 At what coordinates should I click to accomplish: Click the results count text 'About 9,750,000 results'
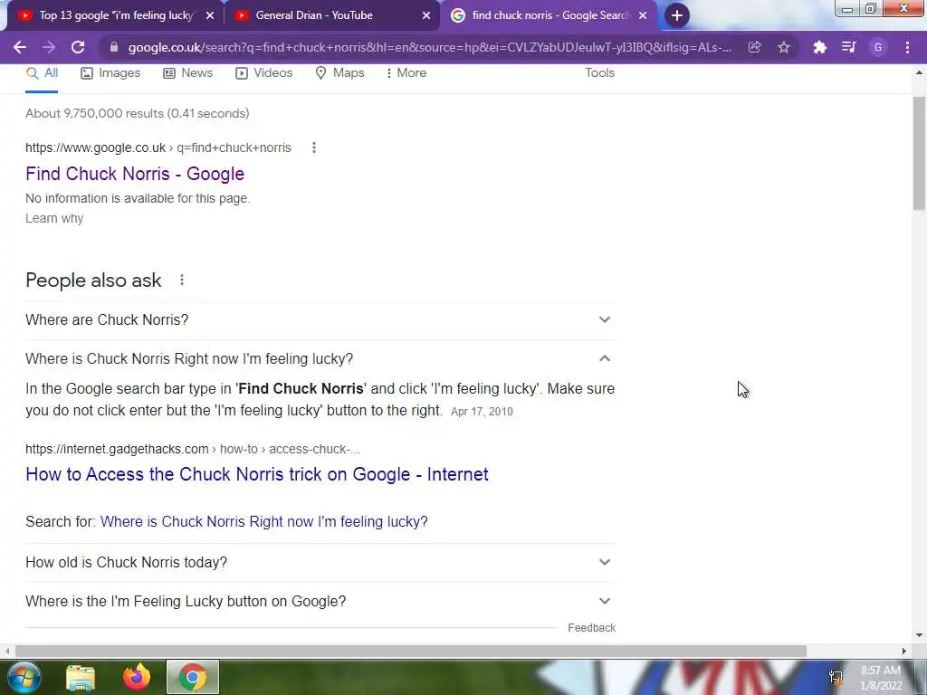(138, 113)
